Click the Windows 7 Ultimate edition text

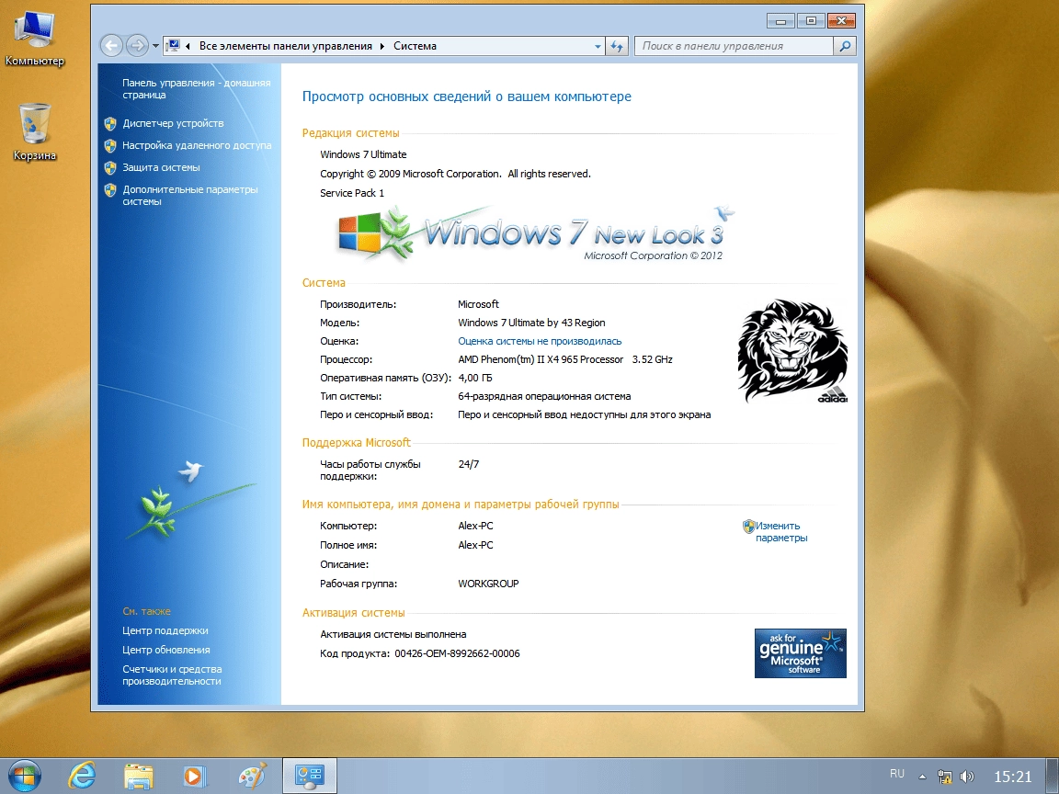click(x=363, y=154)
